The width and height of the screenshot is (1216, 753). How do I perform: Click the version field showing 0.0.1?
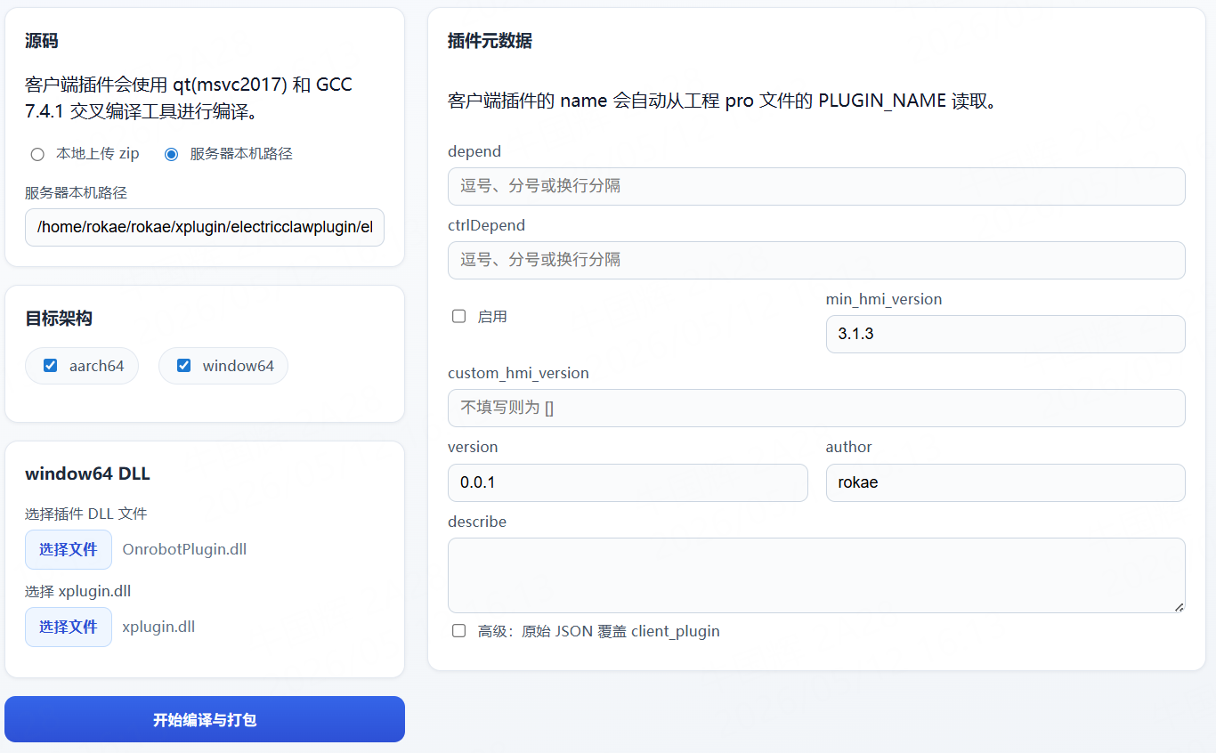pos(628,482)
